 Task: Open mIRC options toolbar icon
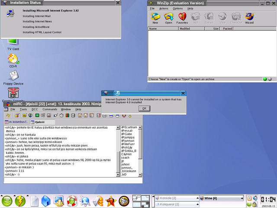(x=17, y=116)
